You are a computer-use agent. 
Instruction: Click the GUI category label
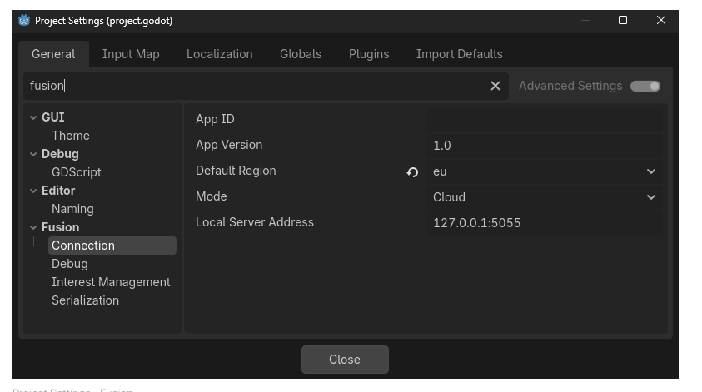pyautogui.click(x=52, y=117)
